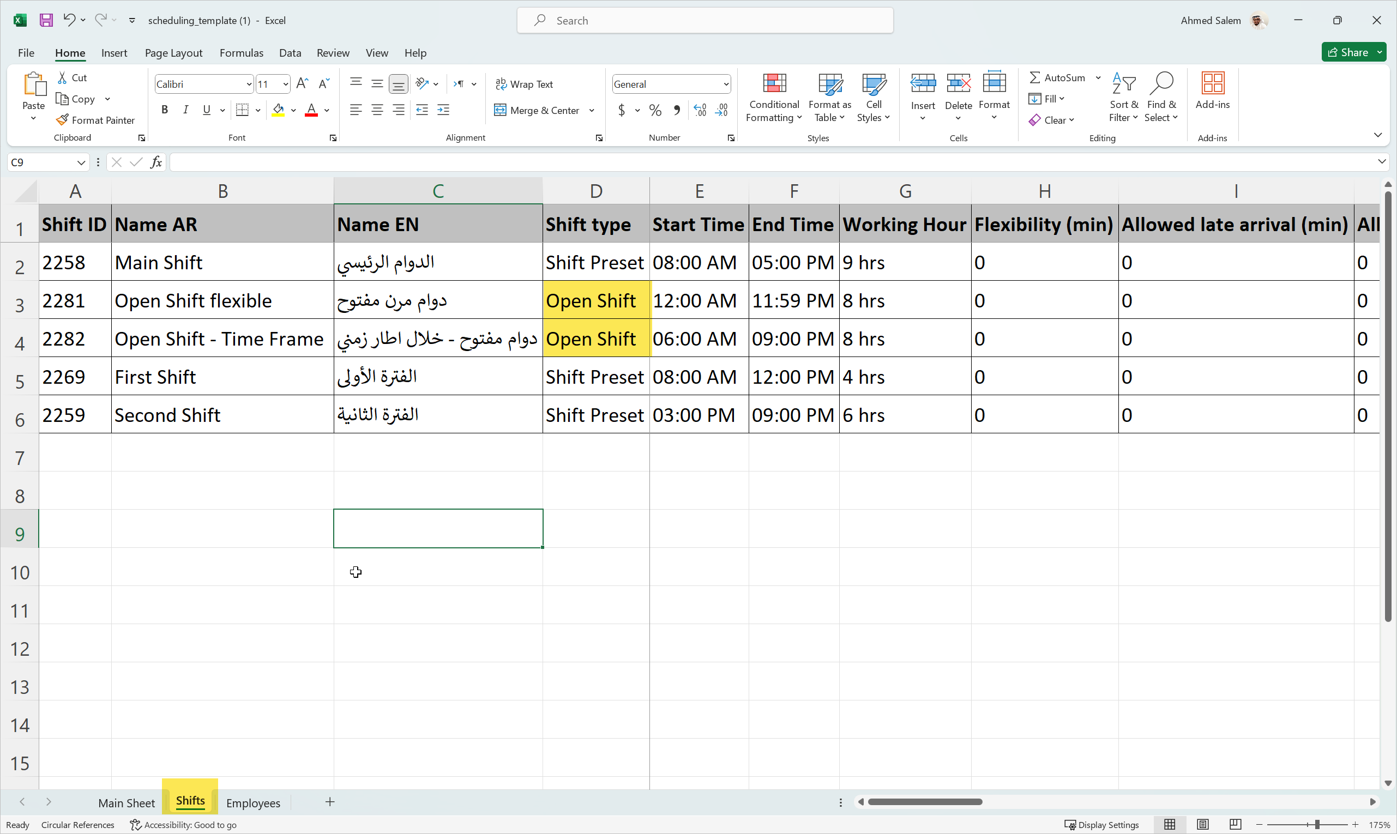Select the Format Painter tool
Viewport: 1397px width, 834px height.
(x=95, y=120)
